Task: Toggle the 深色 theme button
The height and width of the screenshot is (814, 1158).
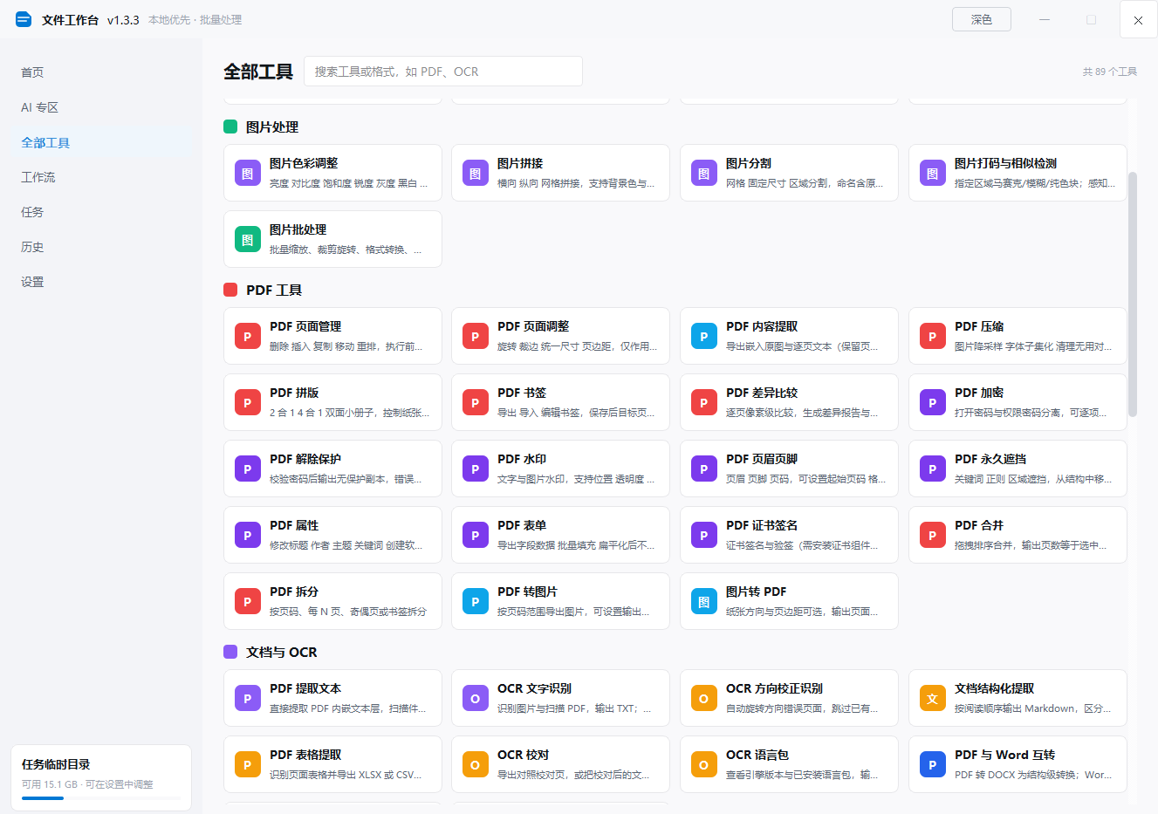Action: (x=982, y=19)
